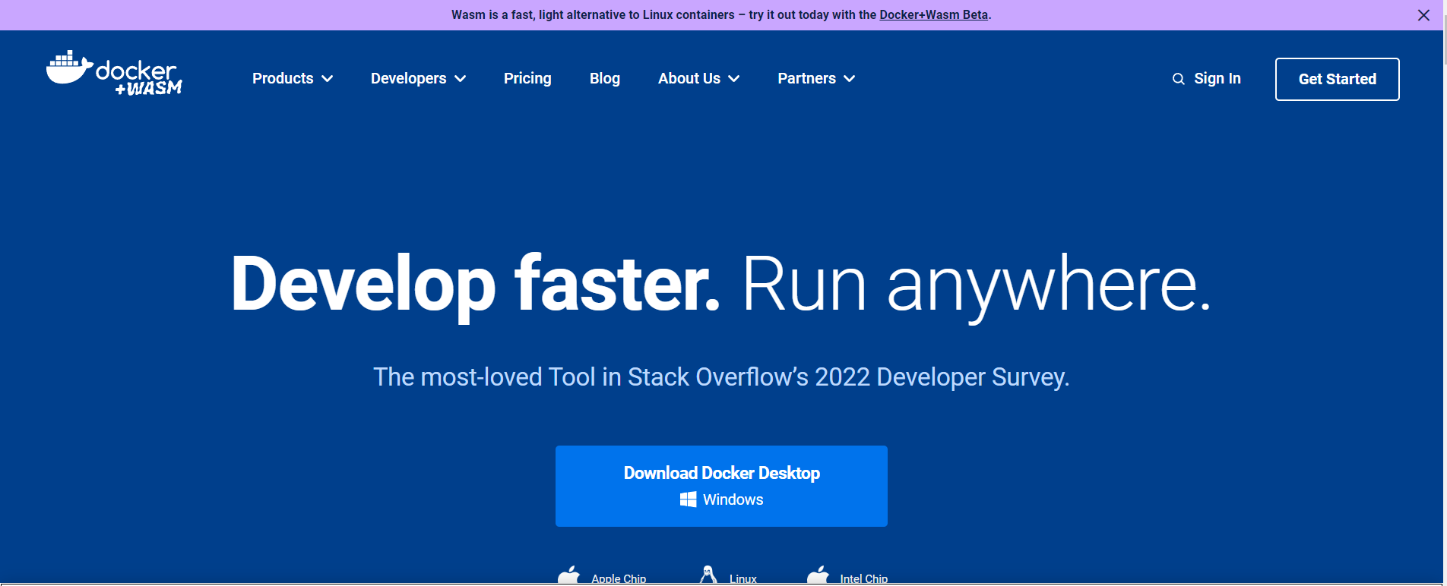Click the Apple Chip apple icon
This screenshot has width=1447, height=586.
tap(569, 575)
